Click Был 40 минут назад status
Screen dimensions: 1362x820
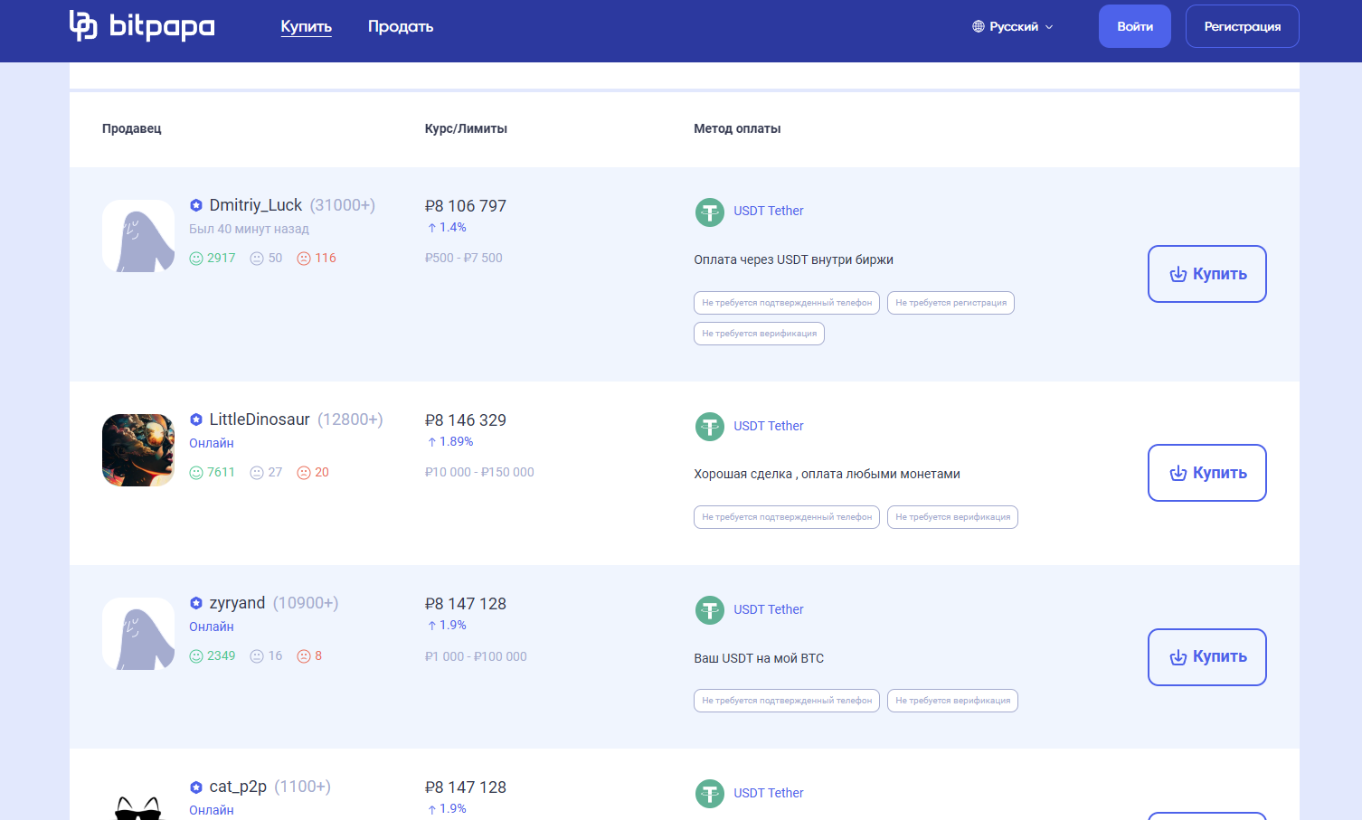coord(249,229)
